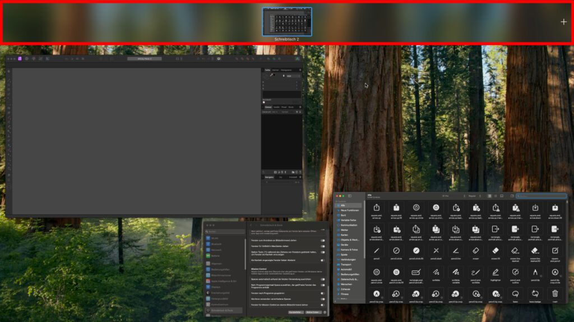Screen dimensions: 574x322
Task: Select the trash symbol in SF Symbols
Action: [x=554, y=293]
